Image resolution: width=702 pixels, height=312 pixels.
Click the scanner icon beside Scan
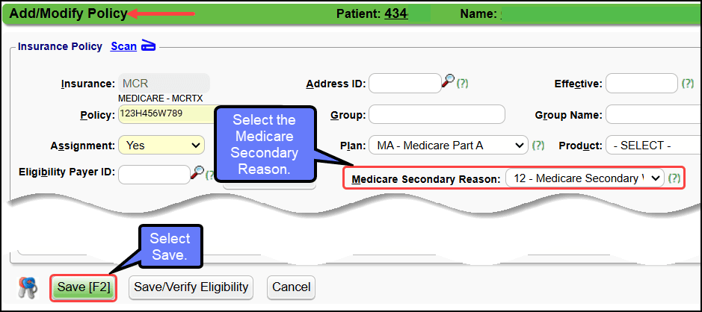[148, 46]
